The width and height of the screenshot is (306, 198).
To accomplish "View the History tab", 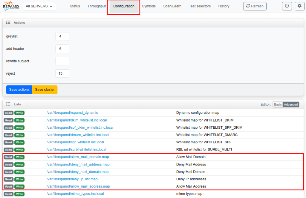I will click(224, 6).
